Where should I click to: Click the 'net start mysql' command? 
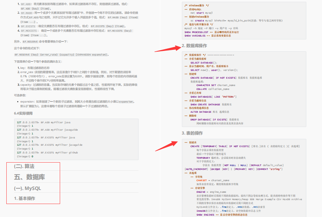pos(201,13)
